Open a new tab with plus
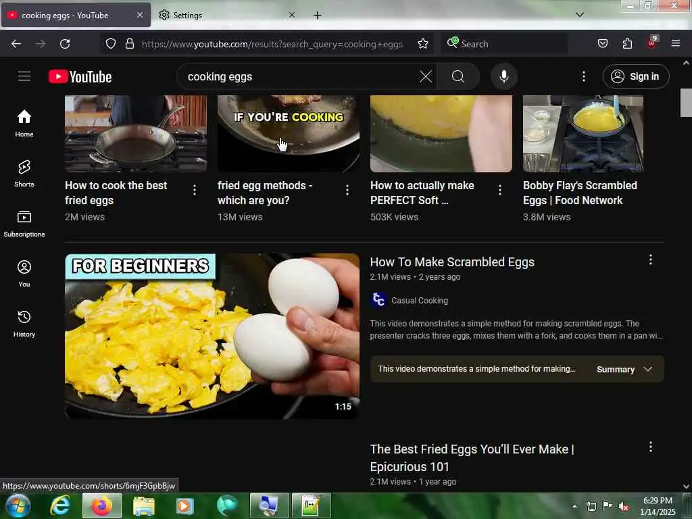The height and width of the screenshot is (519, 692). pos(317,16)
